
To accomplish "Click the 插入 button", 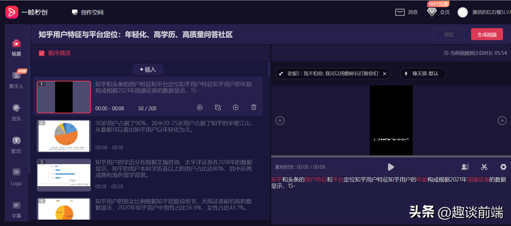I will tap(148, 70).
